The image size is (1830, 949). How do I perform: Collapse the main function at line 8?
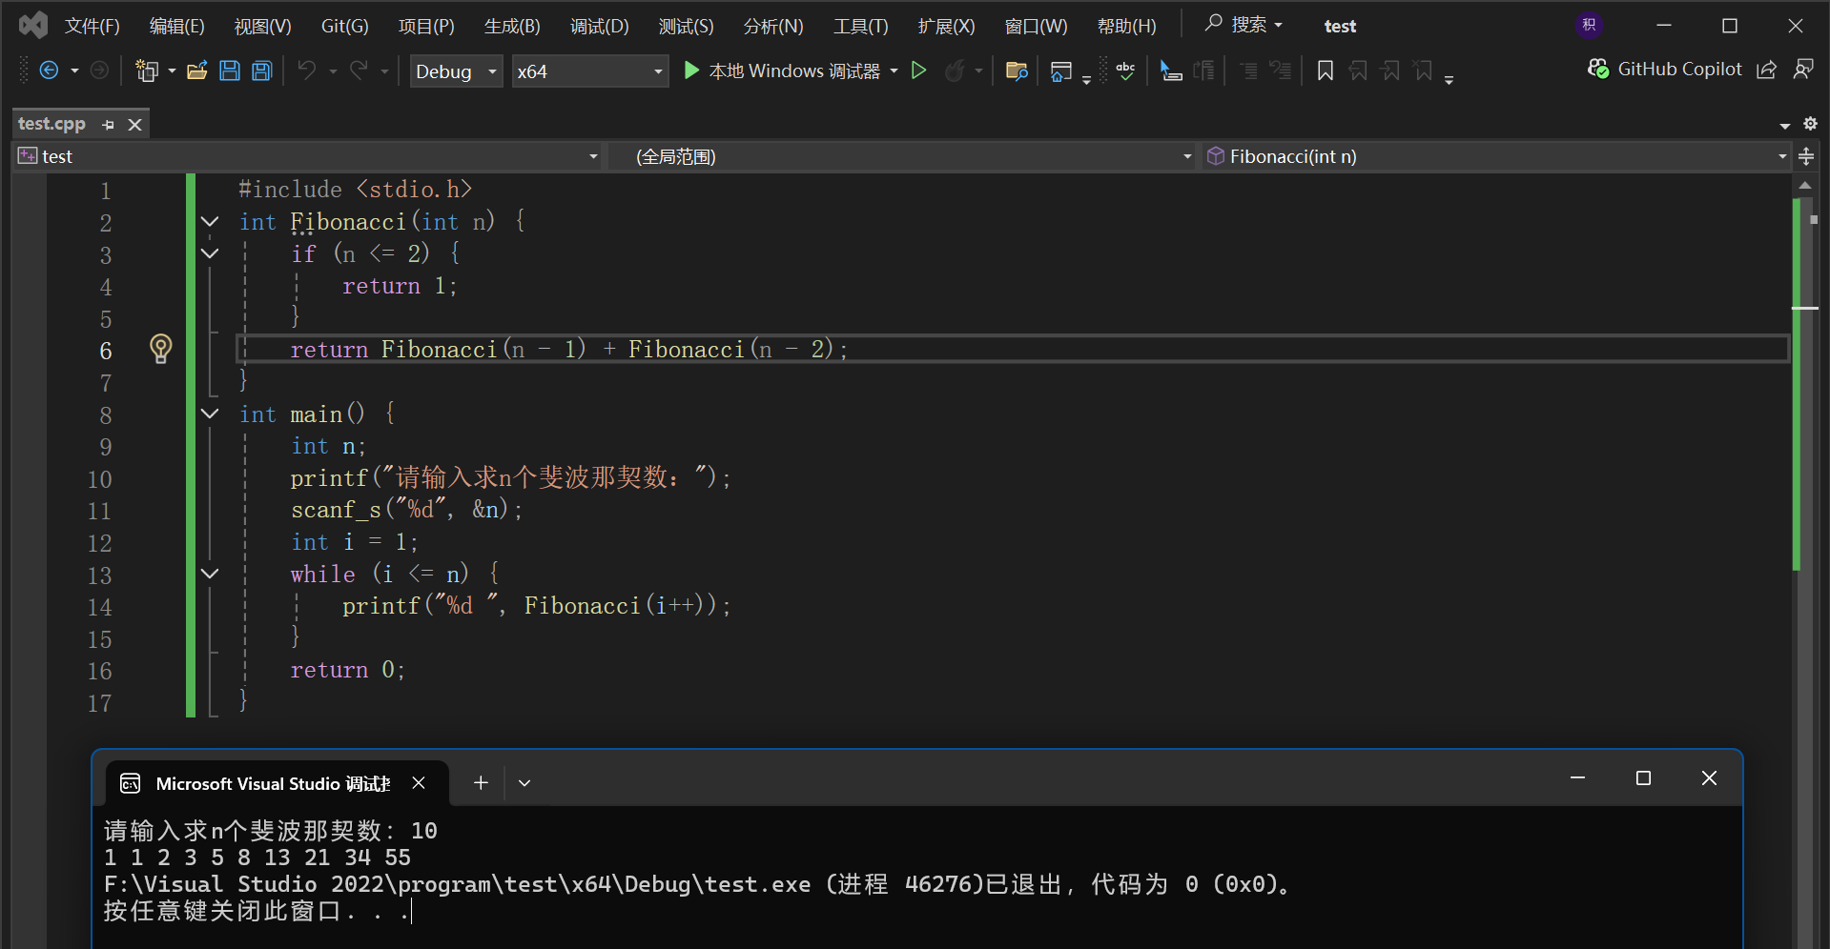point(210,414)
